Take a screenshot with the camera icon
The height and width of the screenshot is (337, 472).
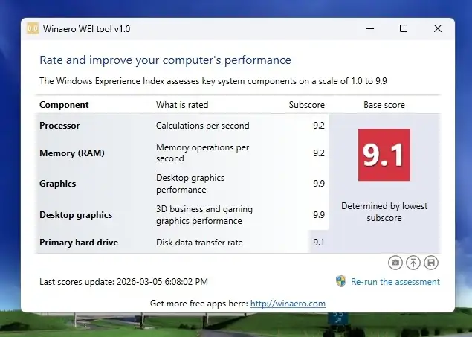coord(395,263)
